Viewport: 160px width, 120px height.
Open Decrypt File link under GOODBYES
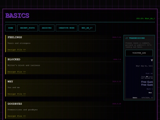click(17, 116)
